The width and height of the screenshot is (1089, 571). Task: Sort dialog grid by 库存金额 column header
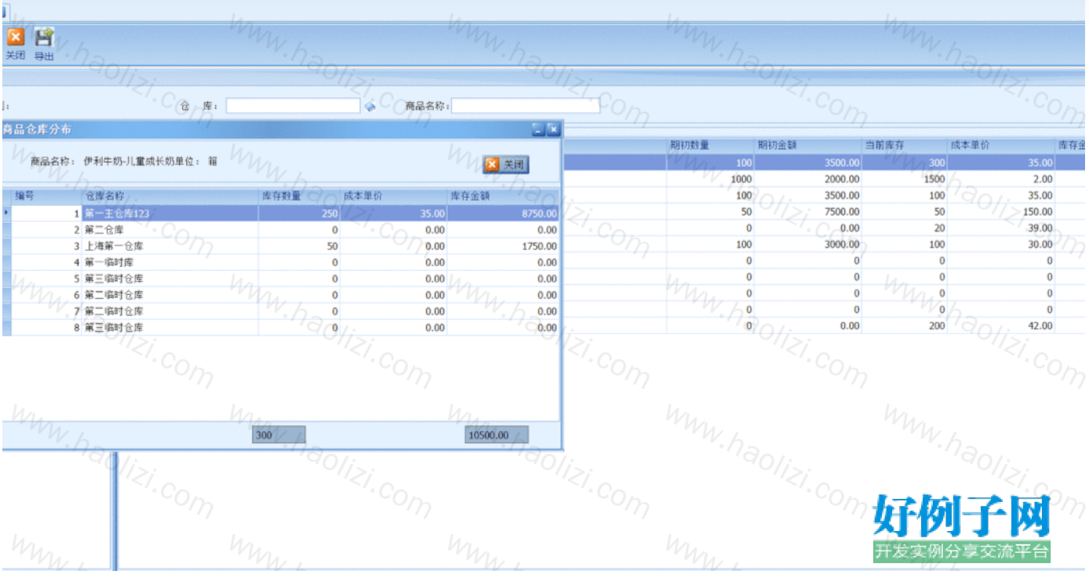point(503,196)
